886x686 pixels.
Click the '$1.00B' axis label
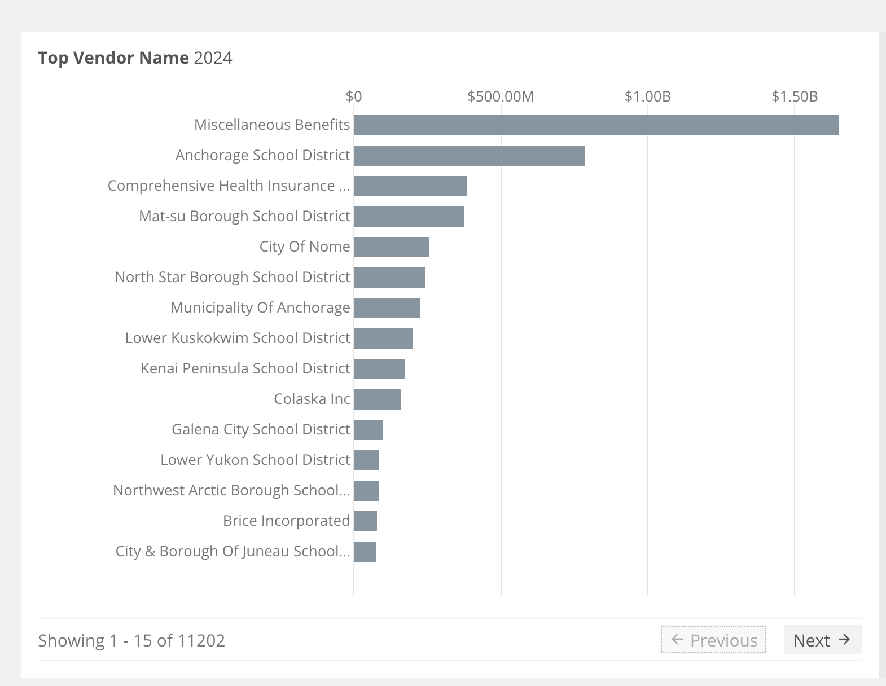tap(648, 96)
